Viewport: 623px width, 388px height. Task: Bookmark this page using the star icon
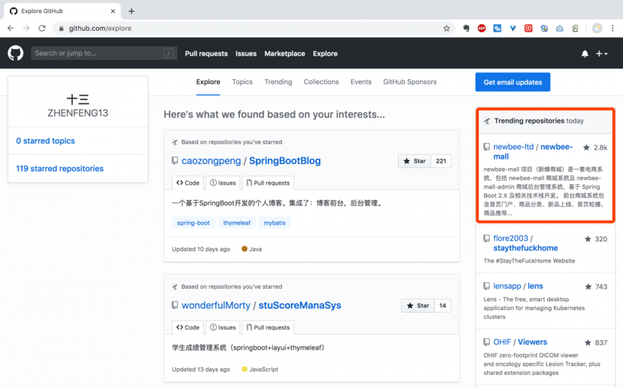point(445,28)
